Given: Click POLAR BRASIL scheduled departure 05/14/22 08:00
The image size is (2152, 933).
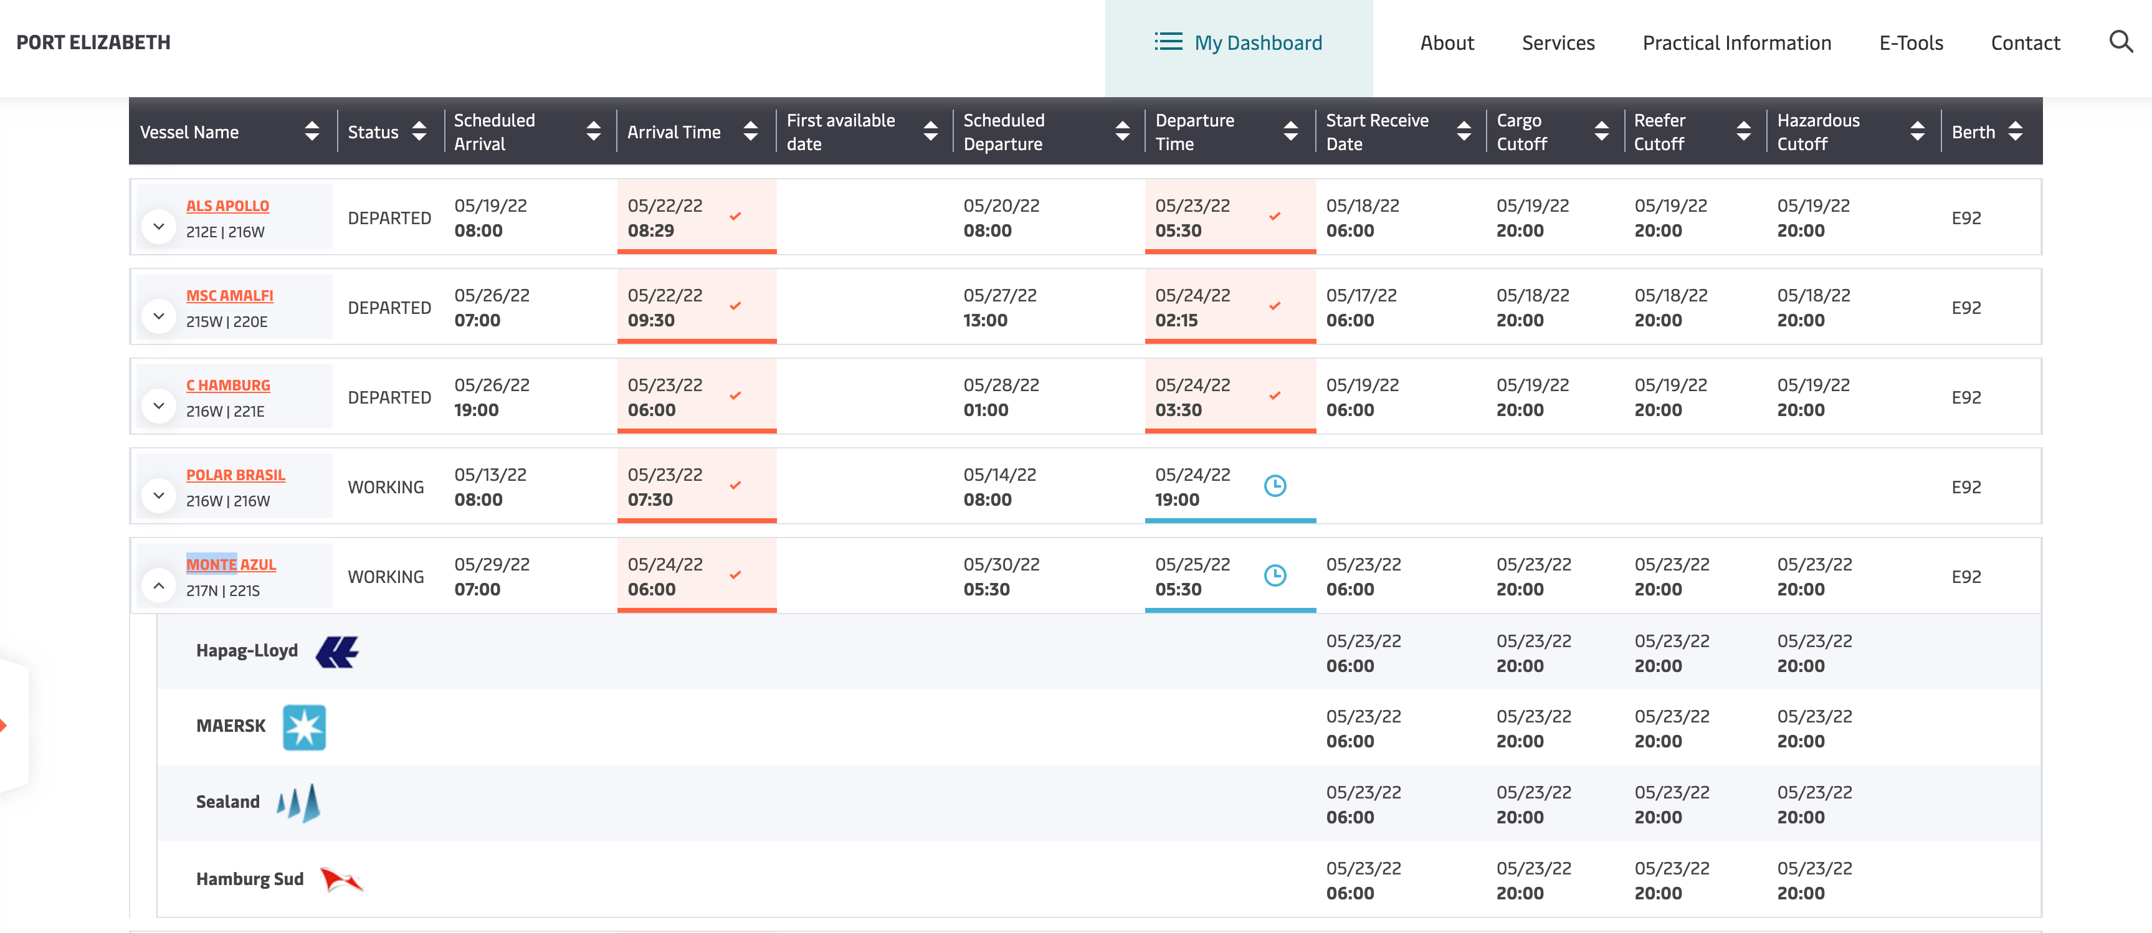Looking at the screenshot, I should (x=999, y=487).
